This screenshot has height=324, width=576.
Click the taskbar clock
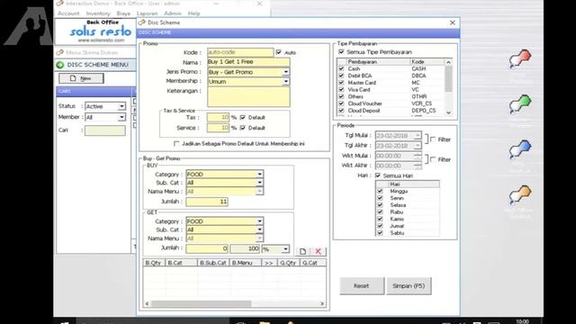click(522, 321)
